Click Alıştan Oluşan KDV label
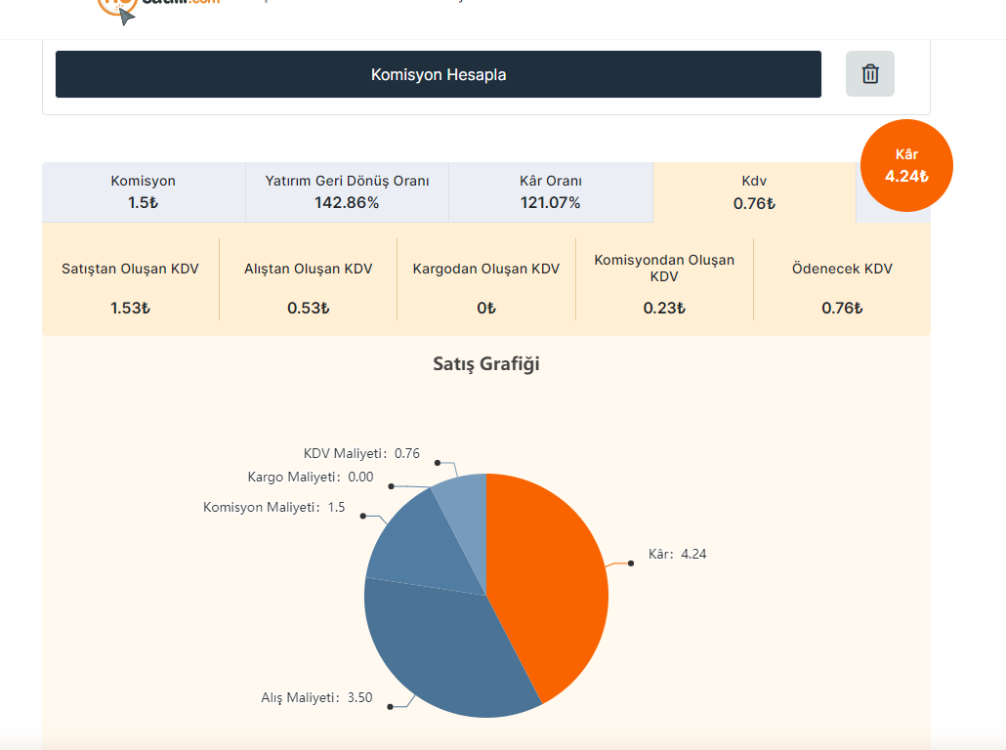1006x750 pixels. tap(308, 269)
